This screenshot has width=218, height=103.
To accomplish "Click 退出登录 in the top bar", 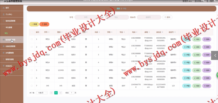I will click(210, 1).
